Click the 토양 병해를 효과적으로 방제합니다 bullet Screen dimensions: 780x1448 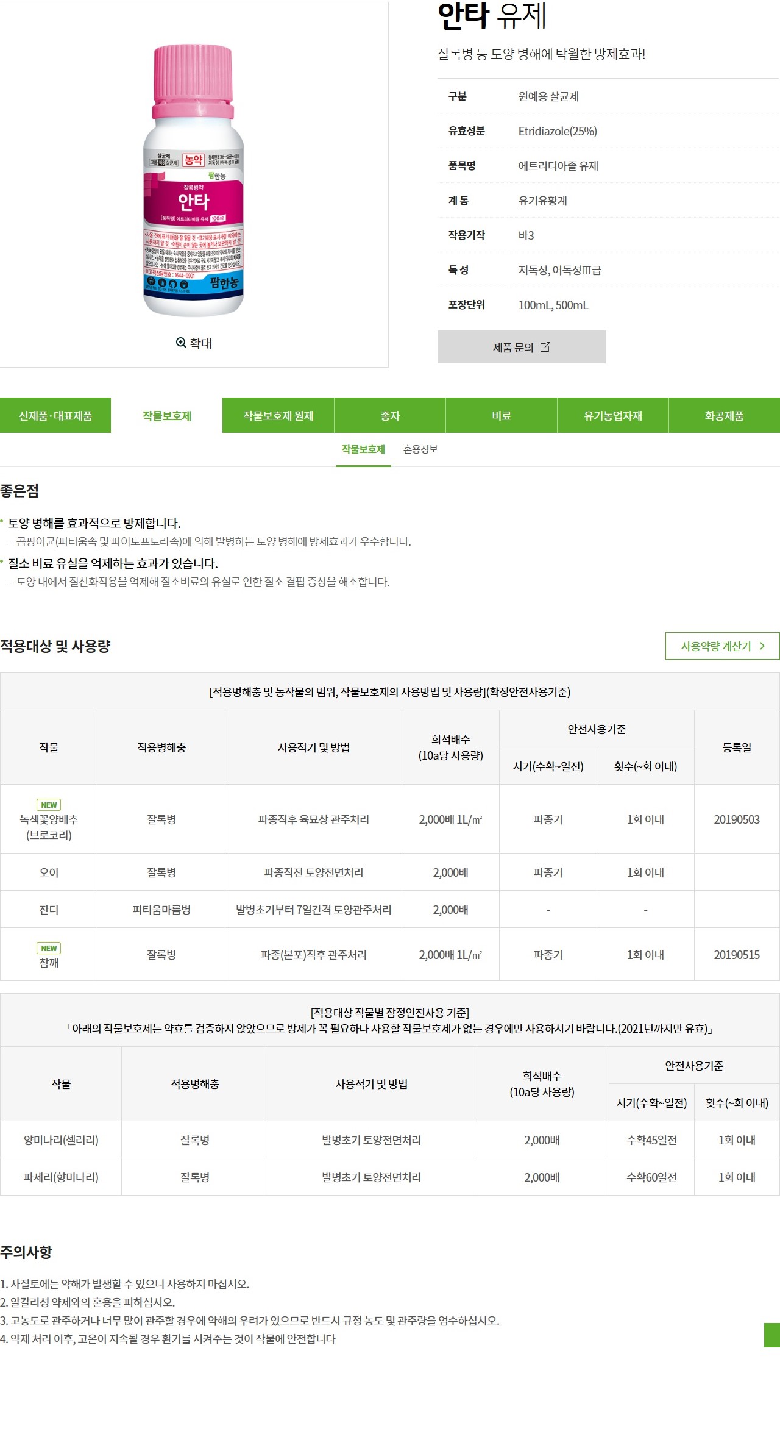tap(94, 523)
